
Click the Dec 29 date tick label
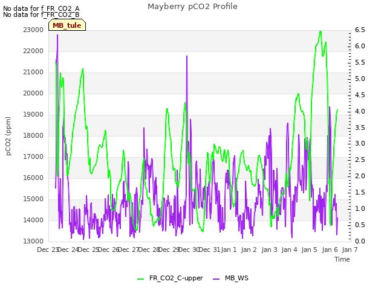point(169,250)
